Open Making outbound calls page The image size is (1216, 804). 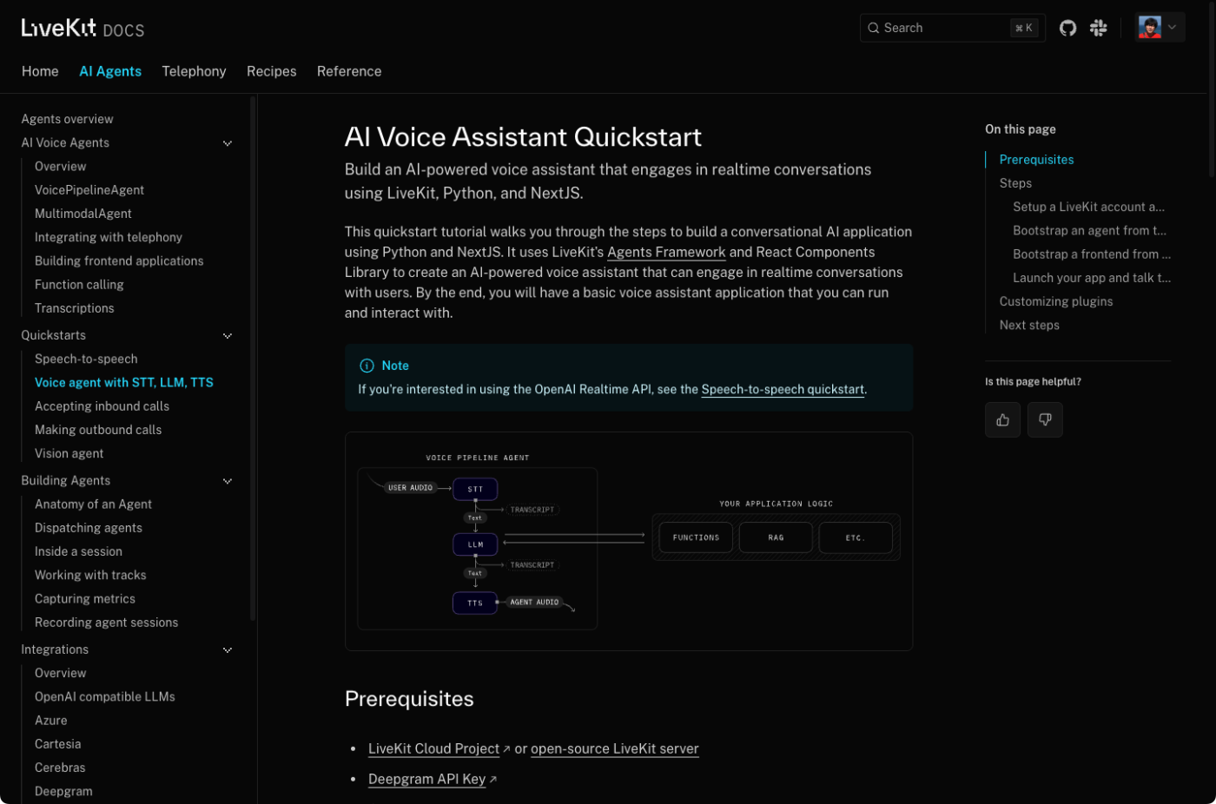(x=98, y=430)
